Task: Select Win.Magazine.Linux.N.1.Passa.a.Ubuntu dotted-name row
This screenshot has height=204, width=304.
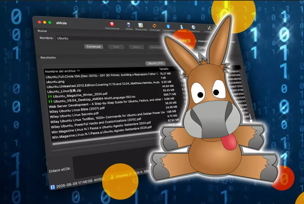Action: point(102,132)
